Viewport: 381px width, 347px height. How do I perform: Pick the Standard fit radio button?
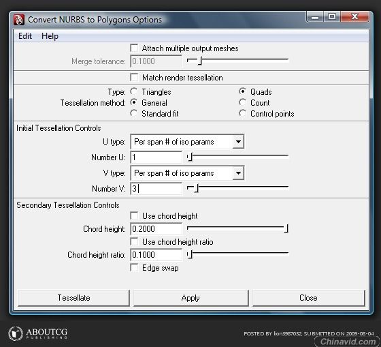click(133, 113)
